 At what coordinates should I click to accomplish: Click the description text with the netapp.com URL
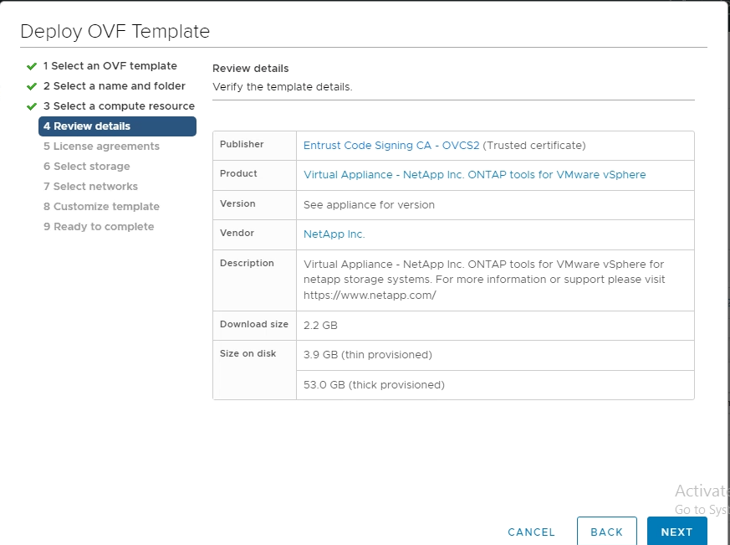click(484, 280)
